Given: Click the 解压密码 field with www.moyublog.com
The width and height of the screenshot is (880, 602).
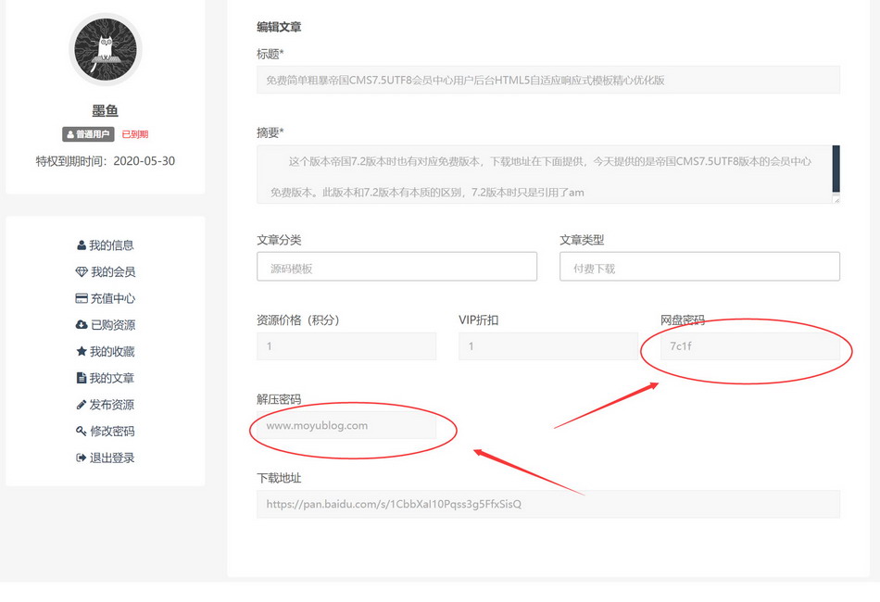Looking at the screenshot, I should pyautogui.click(x=346, y=425).
